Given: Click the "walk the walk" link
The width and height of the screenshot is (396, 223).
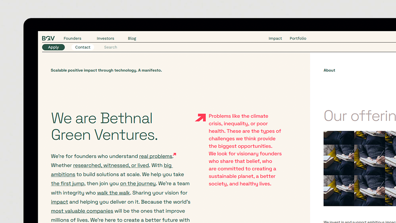Looking at the screenshot, I should (x=113, y=193).
